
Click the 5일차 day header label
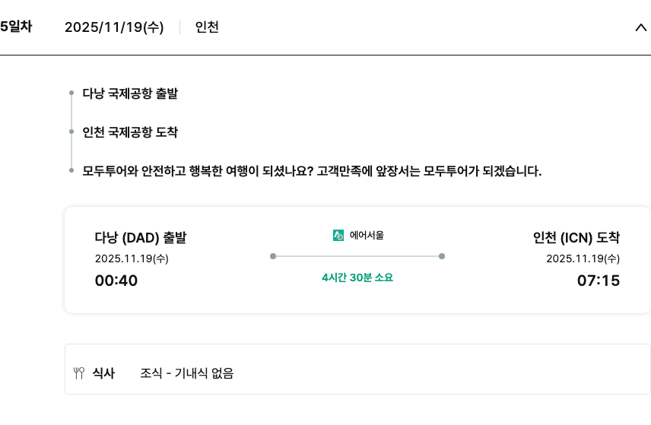point(15,27)
